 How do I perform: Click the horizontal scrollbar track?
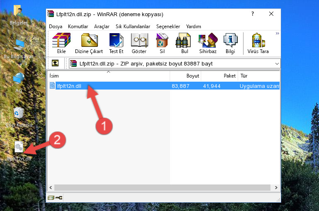[x=162, y=187]
